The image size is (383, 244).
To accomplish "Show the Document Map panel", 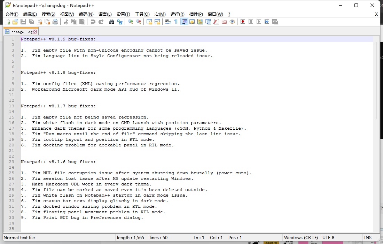I will 200,22.
